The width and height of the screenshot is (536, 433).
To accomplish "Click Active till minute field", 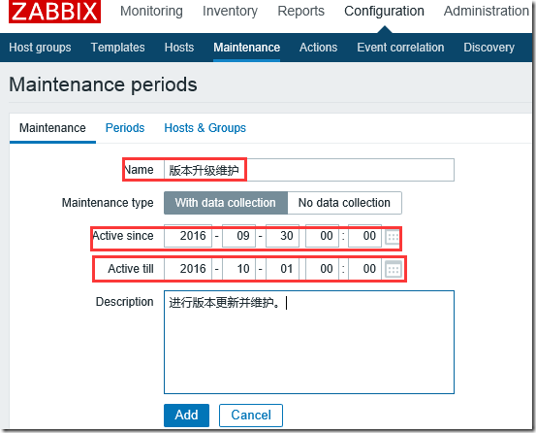I will (x=365, y=269).
